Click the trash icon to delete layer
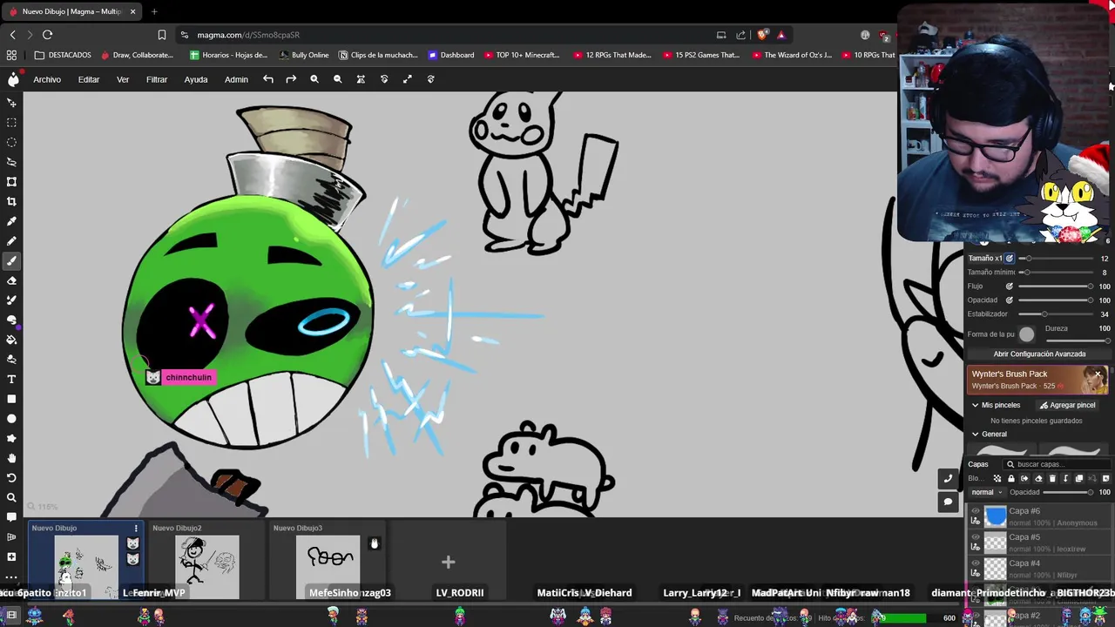This screenshot has width=1115, height=627. [1051, 478]
